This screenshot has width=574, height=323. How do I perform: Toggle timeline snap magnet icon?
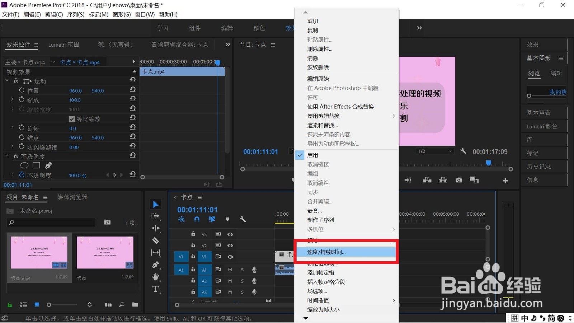point(197,219)
